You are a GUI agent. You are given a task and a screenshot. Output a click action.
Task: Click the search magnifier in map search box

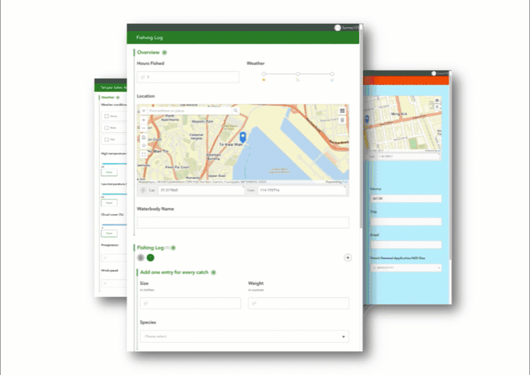coord(236,111)
